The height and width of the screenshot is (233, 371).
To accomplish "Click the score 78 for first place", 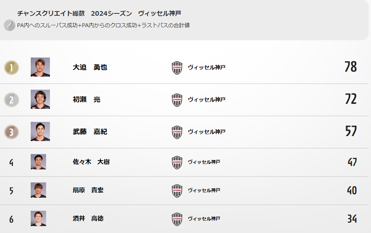I will click(x=351, y=67).
